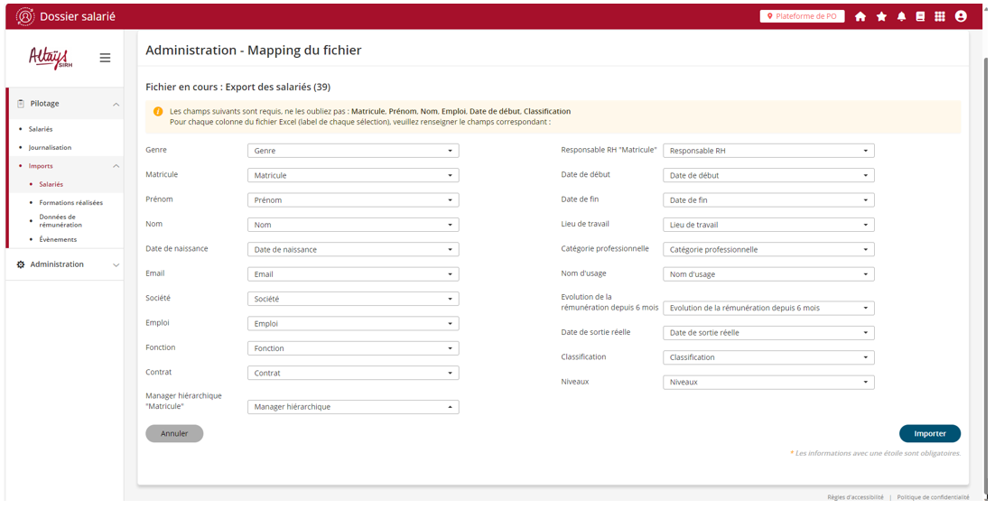
Task: Open the Matricule mapping dropdown
Action: click(x=352, y=175)
